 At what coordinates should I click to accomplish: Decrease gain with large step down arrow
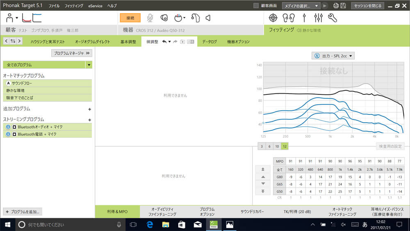tap(263, 191)
